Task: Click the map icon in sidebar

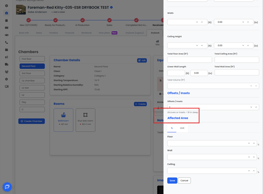Action: click(x=7, y=28)
